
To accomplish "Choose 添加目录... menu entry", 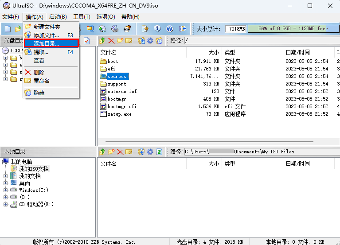I will pos(51,43).
